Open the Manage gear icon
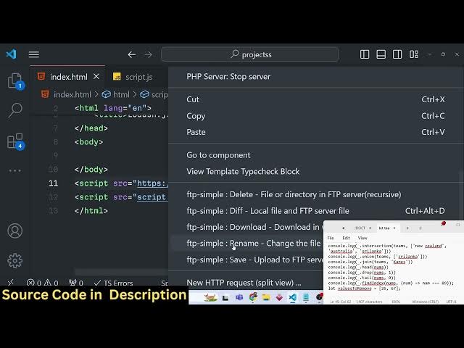The height and width of the screenshot is (348, 464). click(14, 260)
